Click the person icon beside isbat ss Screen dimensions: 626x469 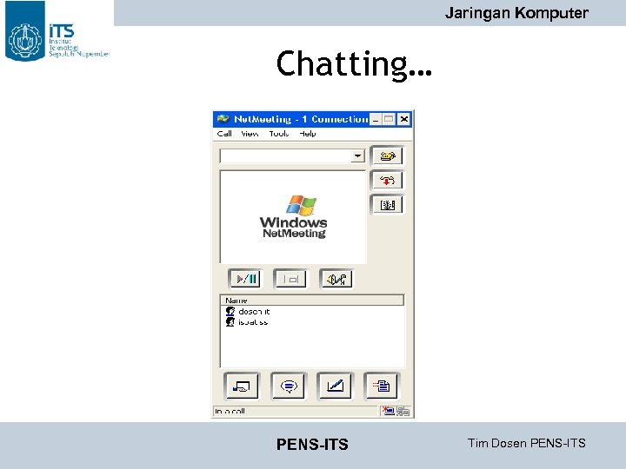pos(230,321)
